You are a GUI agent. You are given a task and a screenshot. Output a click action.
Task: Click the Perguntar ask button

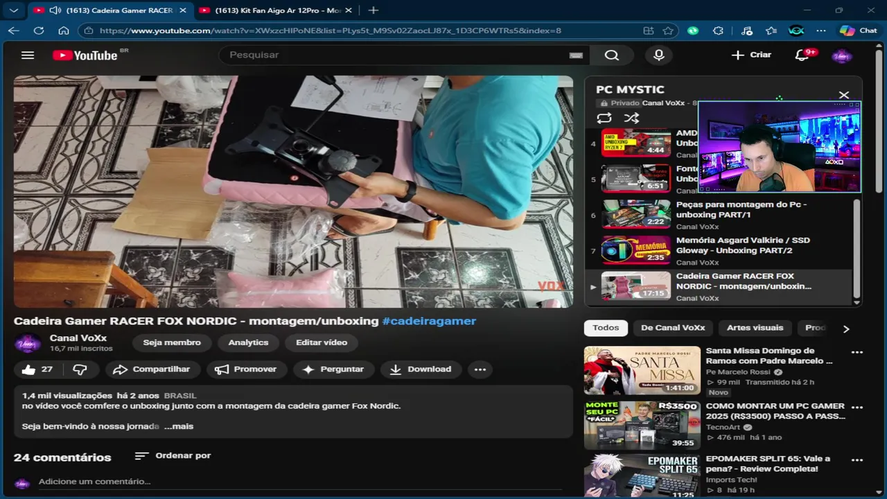click(333, 369)
